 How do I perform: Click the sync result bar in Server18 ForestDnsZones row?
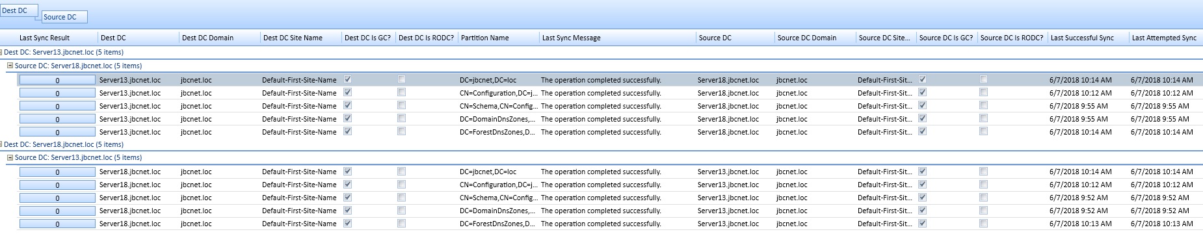[x=57, y=224]
